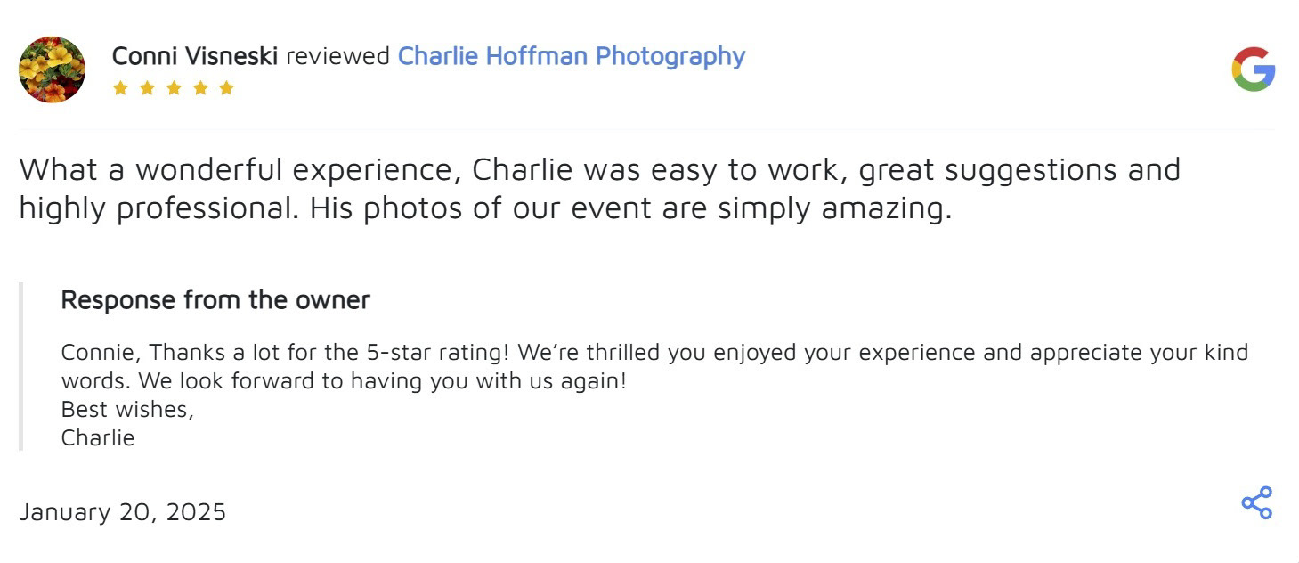Open the Charlie Hoffman Photography link

point(571,56)
